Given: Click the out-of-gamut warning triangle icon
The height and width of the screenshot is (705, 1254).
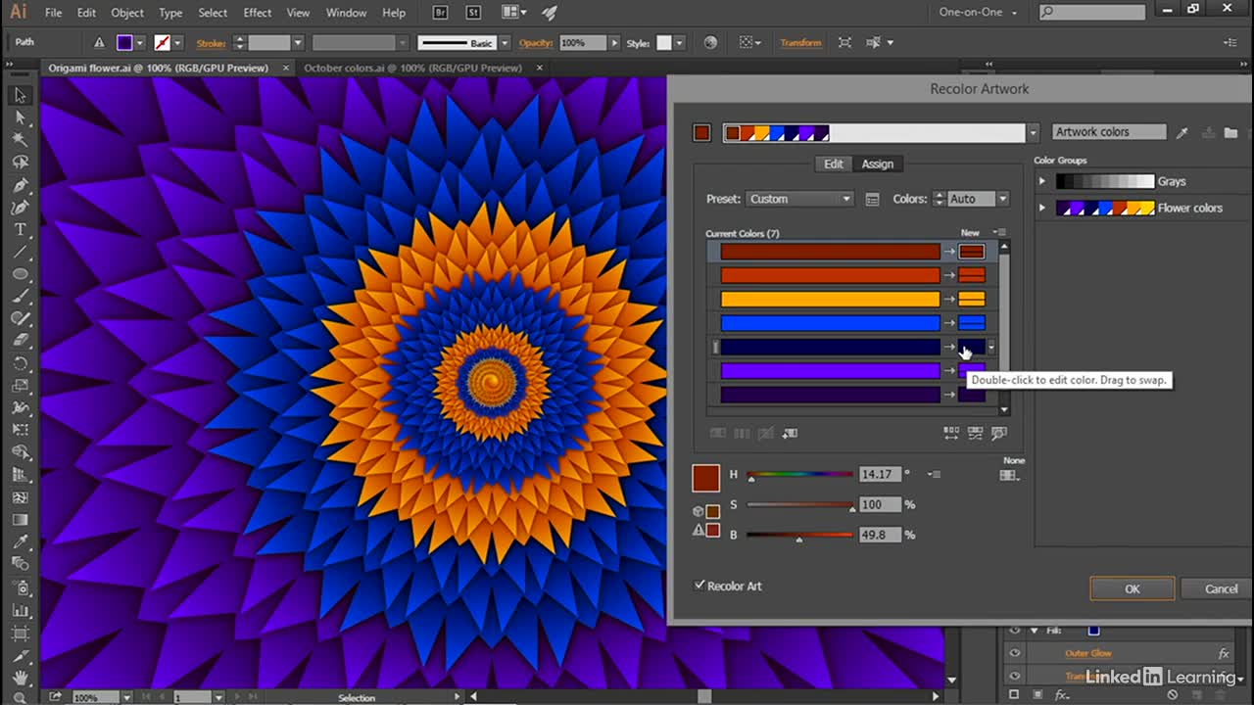Looking at the screenshot, I should click(699, 530).
